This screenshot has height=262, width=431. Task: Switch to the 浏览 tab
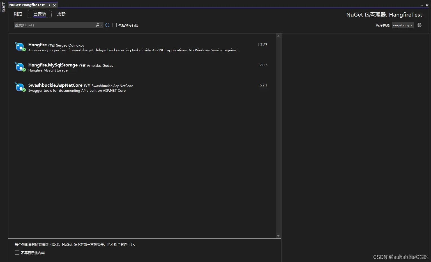coord(18,14)
